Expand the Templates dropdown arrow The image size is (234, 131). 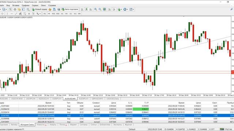pos(133,9)
